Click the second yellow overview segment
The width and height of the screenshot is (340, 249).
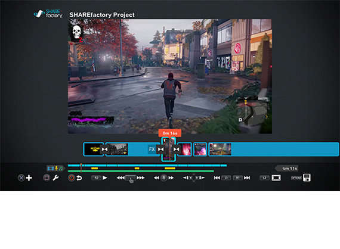pos(137,168)
